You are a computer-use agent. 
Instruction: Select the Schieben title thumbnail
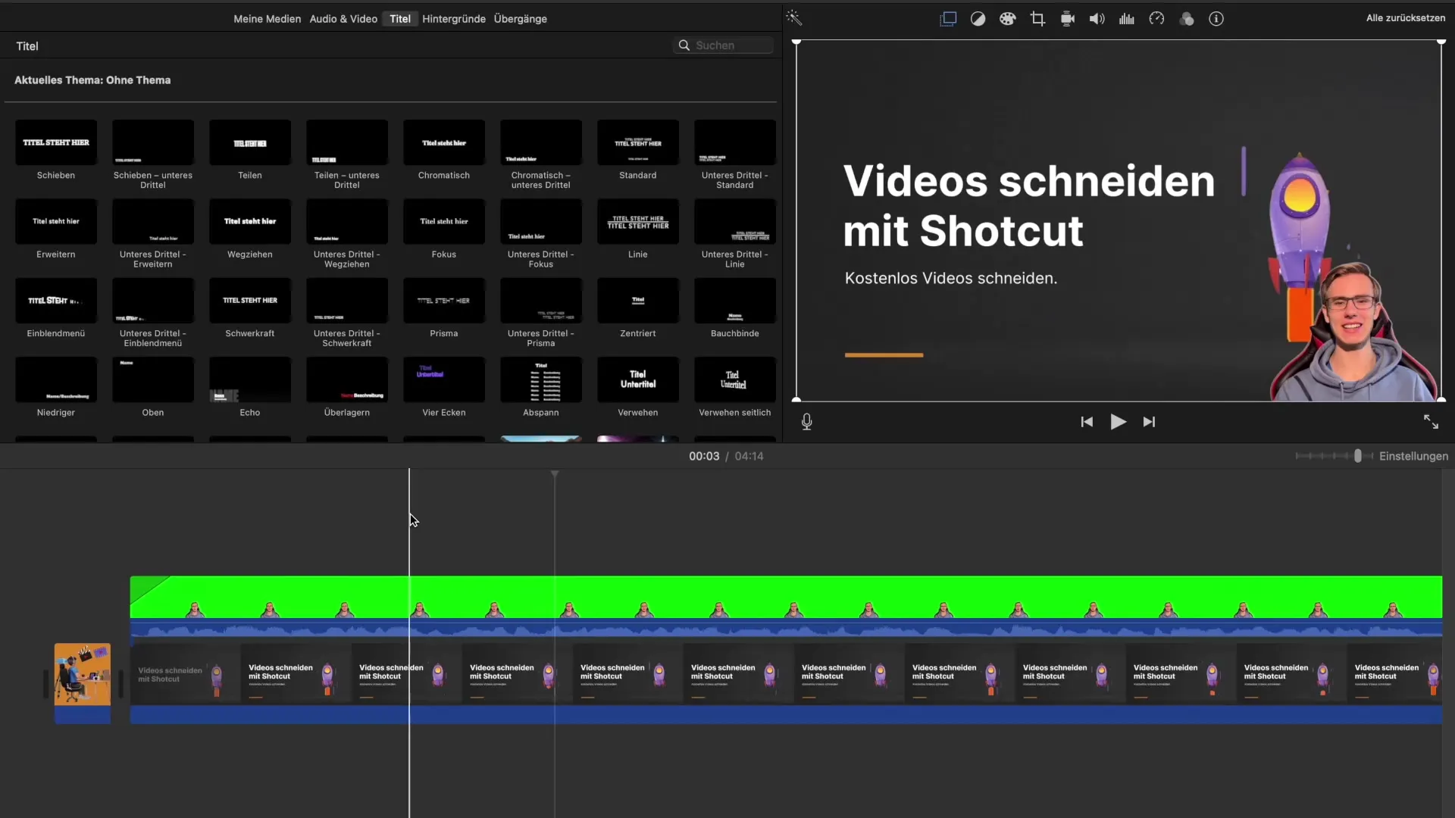click(56, 142)
